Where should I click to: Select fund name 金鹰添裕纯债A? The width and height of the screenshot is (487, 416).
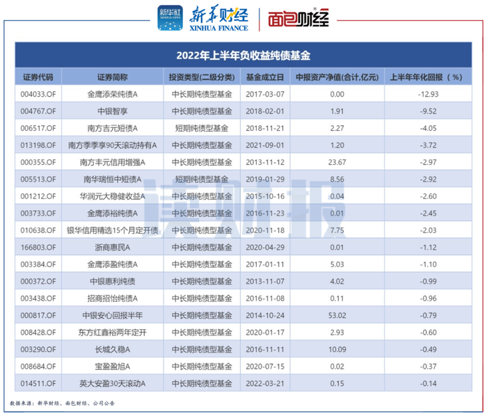[x=113, y=214]
